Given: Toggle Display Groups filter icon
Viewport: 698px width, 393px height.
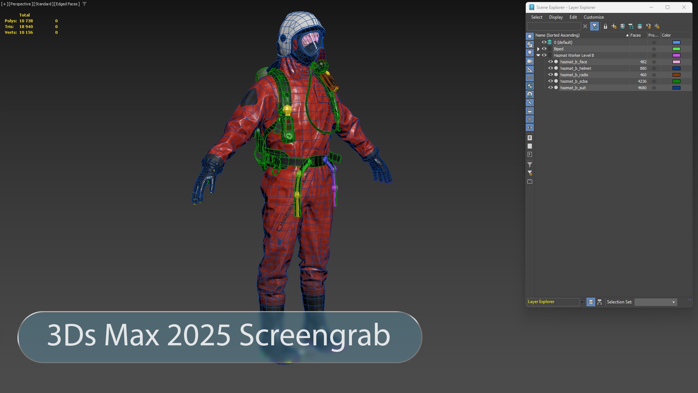Looking at the screenshot, I should pos(530,86).
